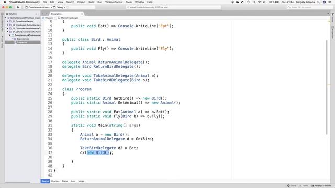Click the Time Machine icon in menu bar
The image size is (335, 188).
click(x=248, y=2)
